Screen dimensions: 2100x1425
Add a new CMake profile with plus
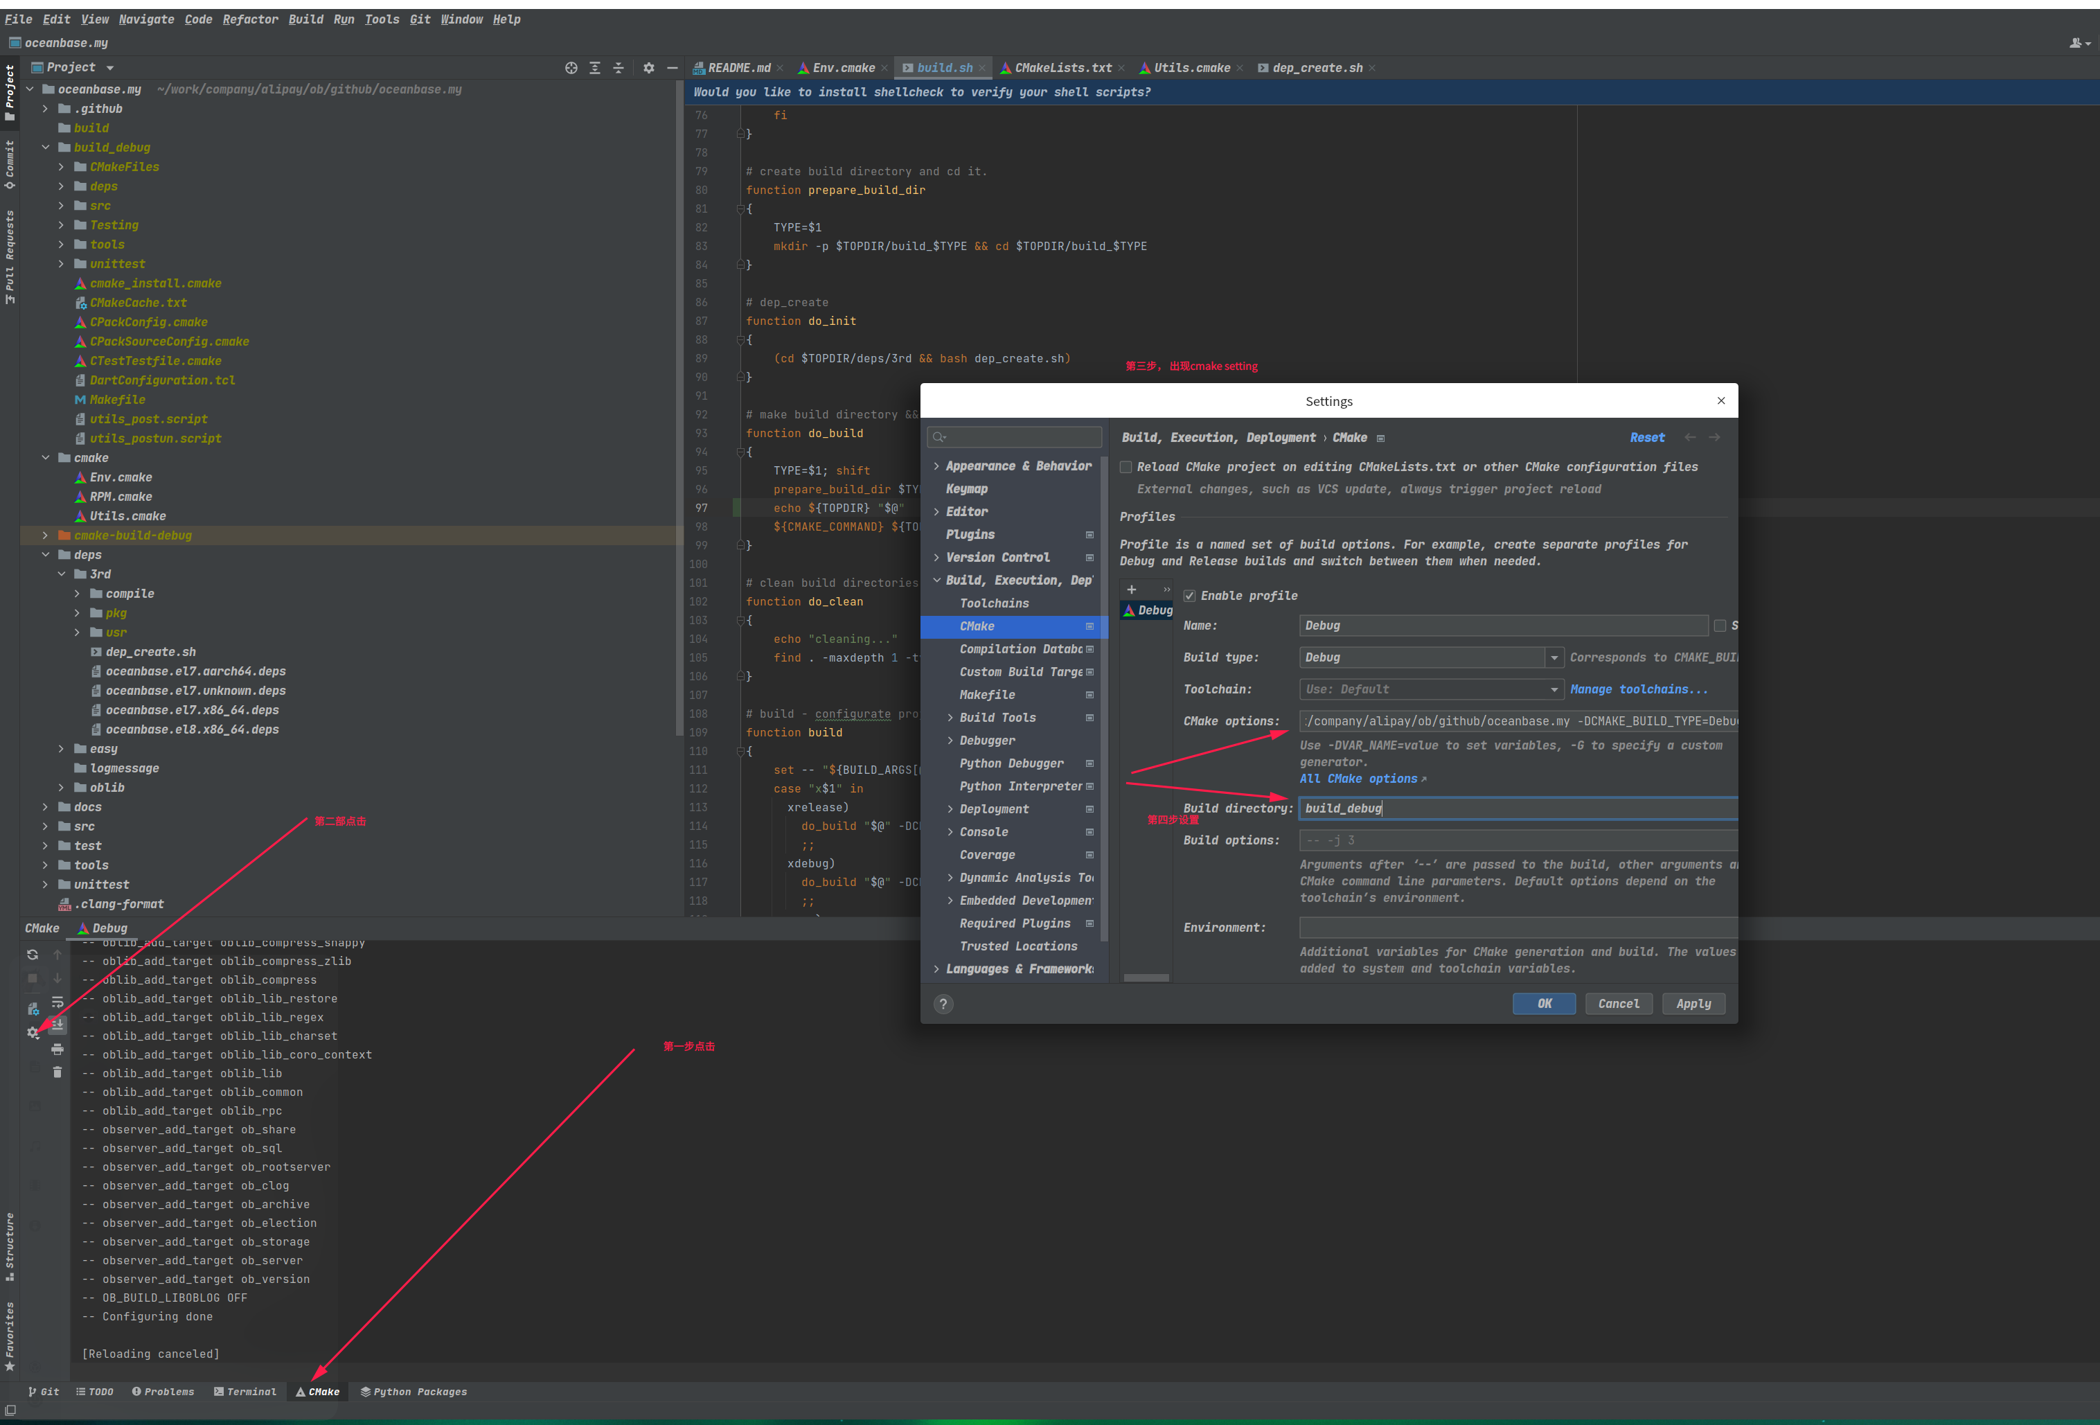(1131, 589)
